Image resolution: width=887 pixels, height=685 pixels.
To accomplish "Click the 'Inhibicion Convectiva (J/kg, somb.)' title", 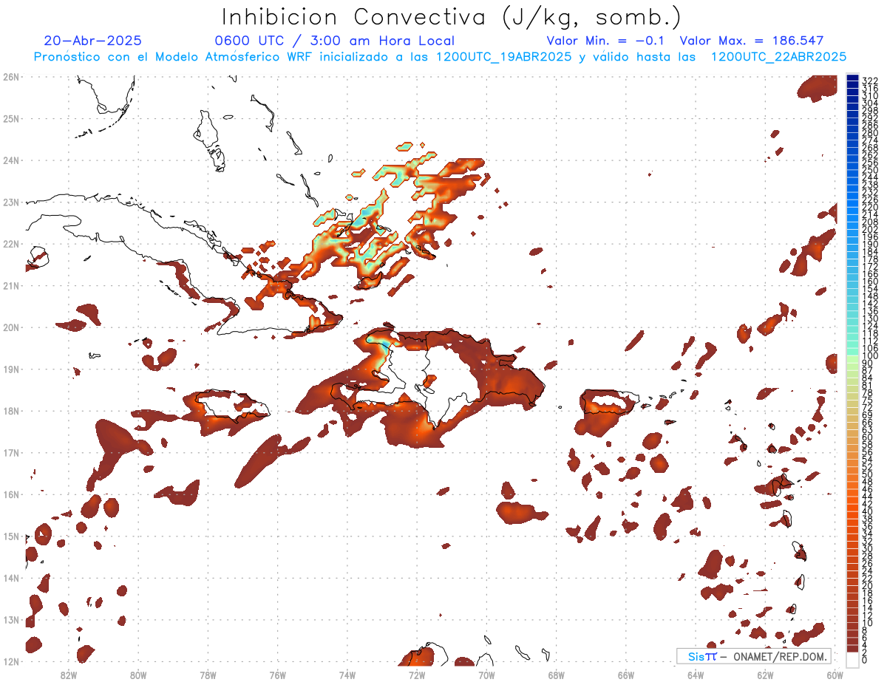I will [452, 18].
